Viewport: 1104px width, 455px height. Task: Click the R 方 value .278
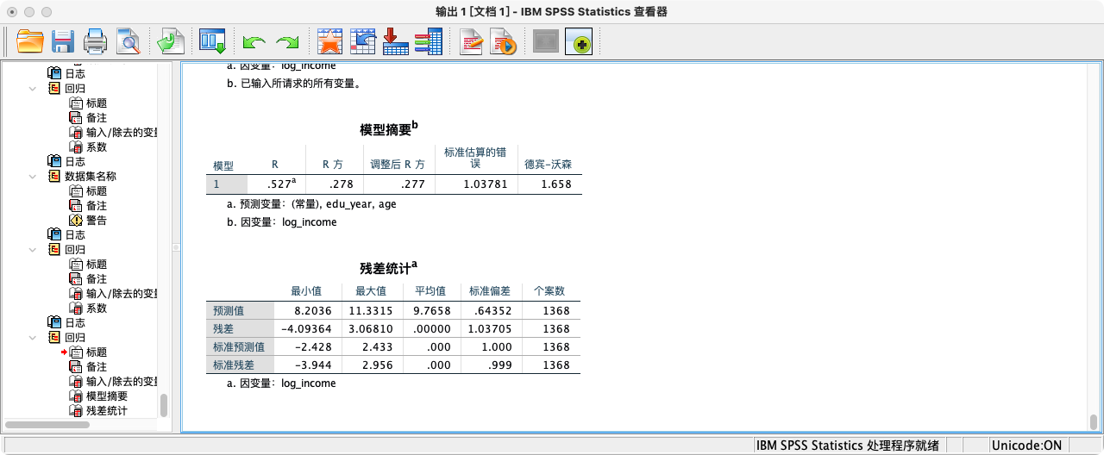pyautogui.click(x=334, y=184)
